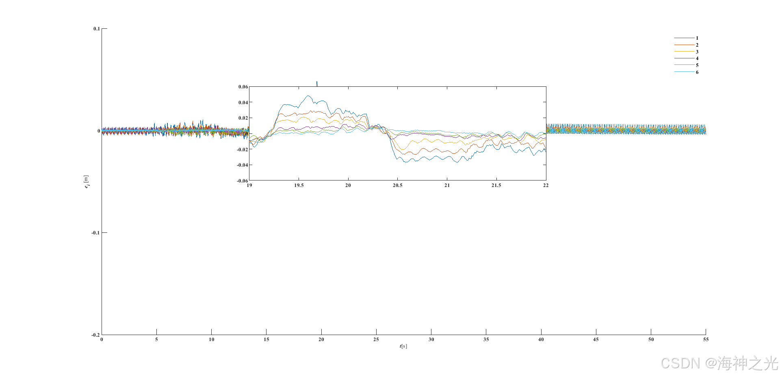Image resolution: width=780 pixels, height=376 pixels.
Task: Click legend entry label 5
Action: pos(697,65)
